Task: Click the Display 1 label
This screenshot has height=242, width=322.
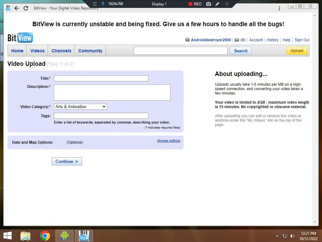Action: 159,4
